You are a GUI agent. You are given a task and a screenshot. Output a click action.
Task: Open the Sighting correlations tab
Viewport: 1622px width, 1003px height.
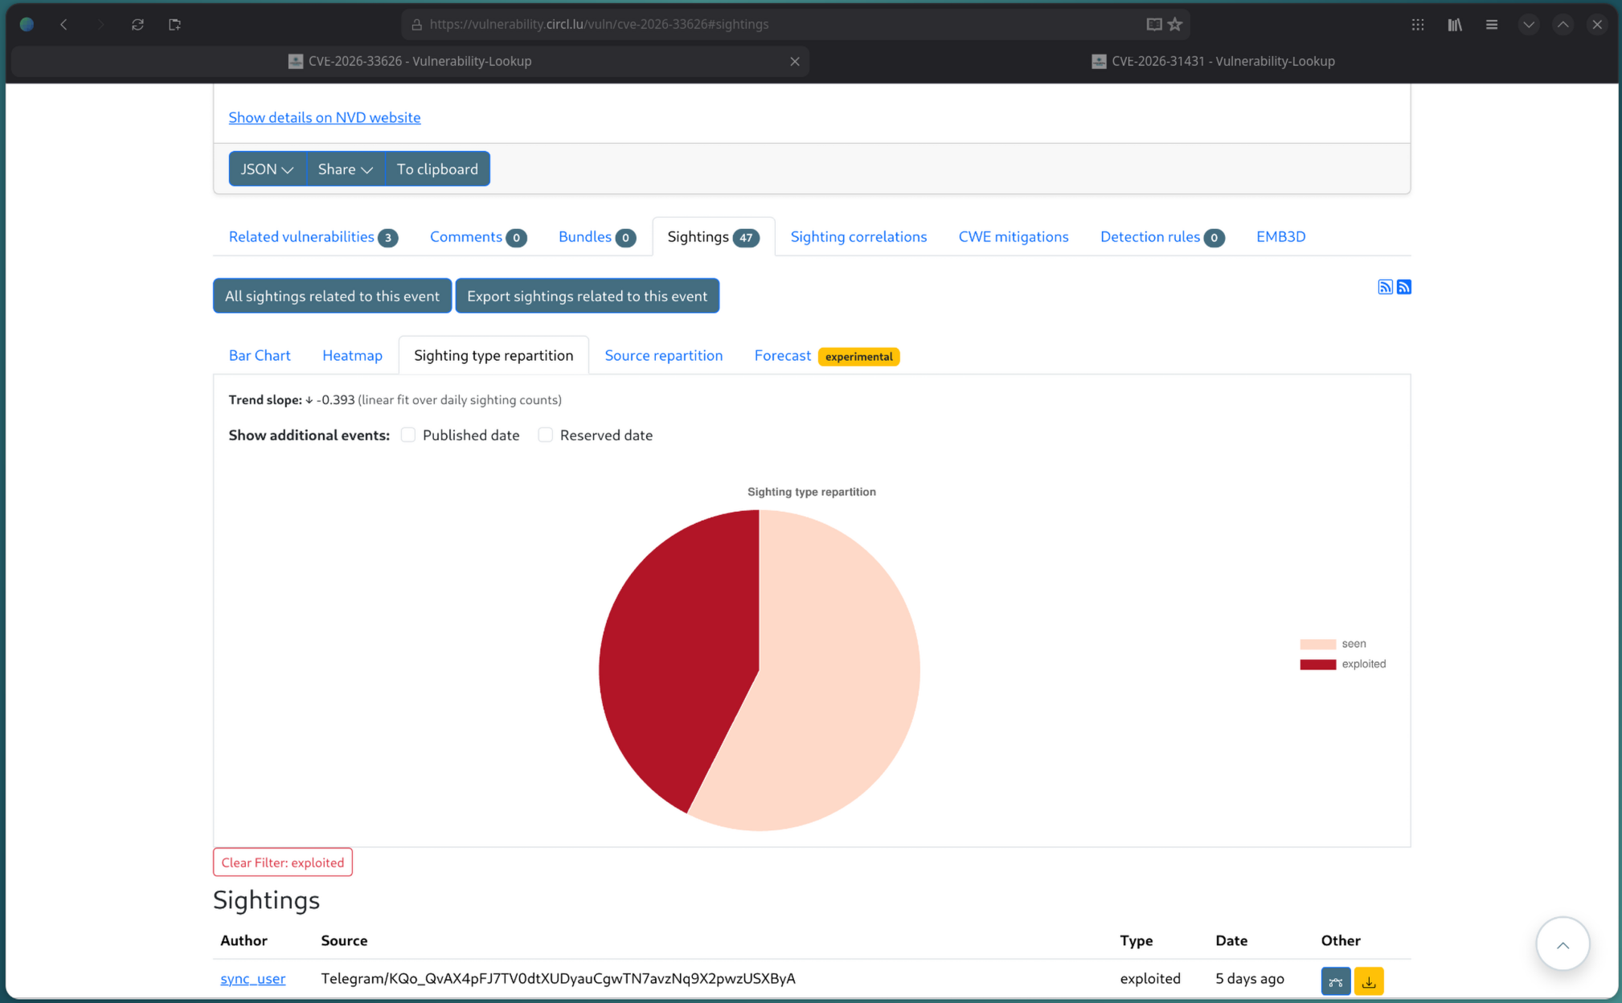tap(858, 236)
